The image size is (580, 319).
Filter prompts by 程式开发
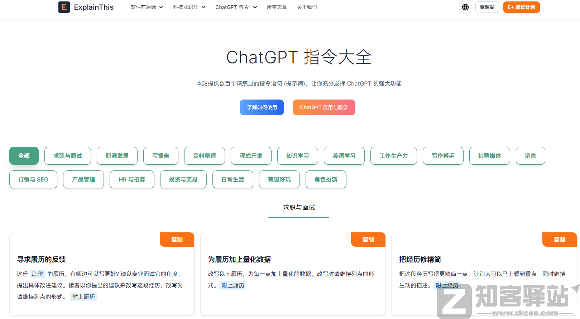pyautogui.click(x=251, y=156)
